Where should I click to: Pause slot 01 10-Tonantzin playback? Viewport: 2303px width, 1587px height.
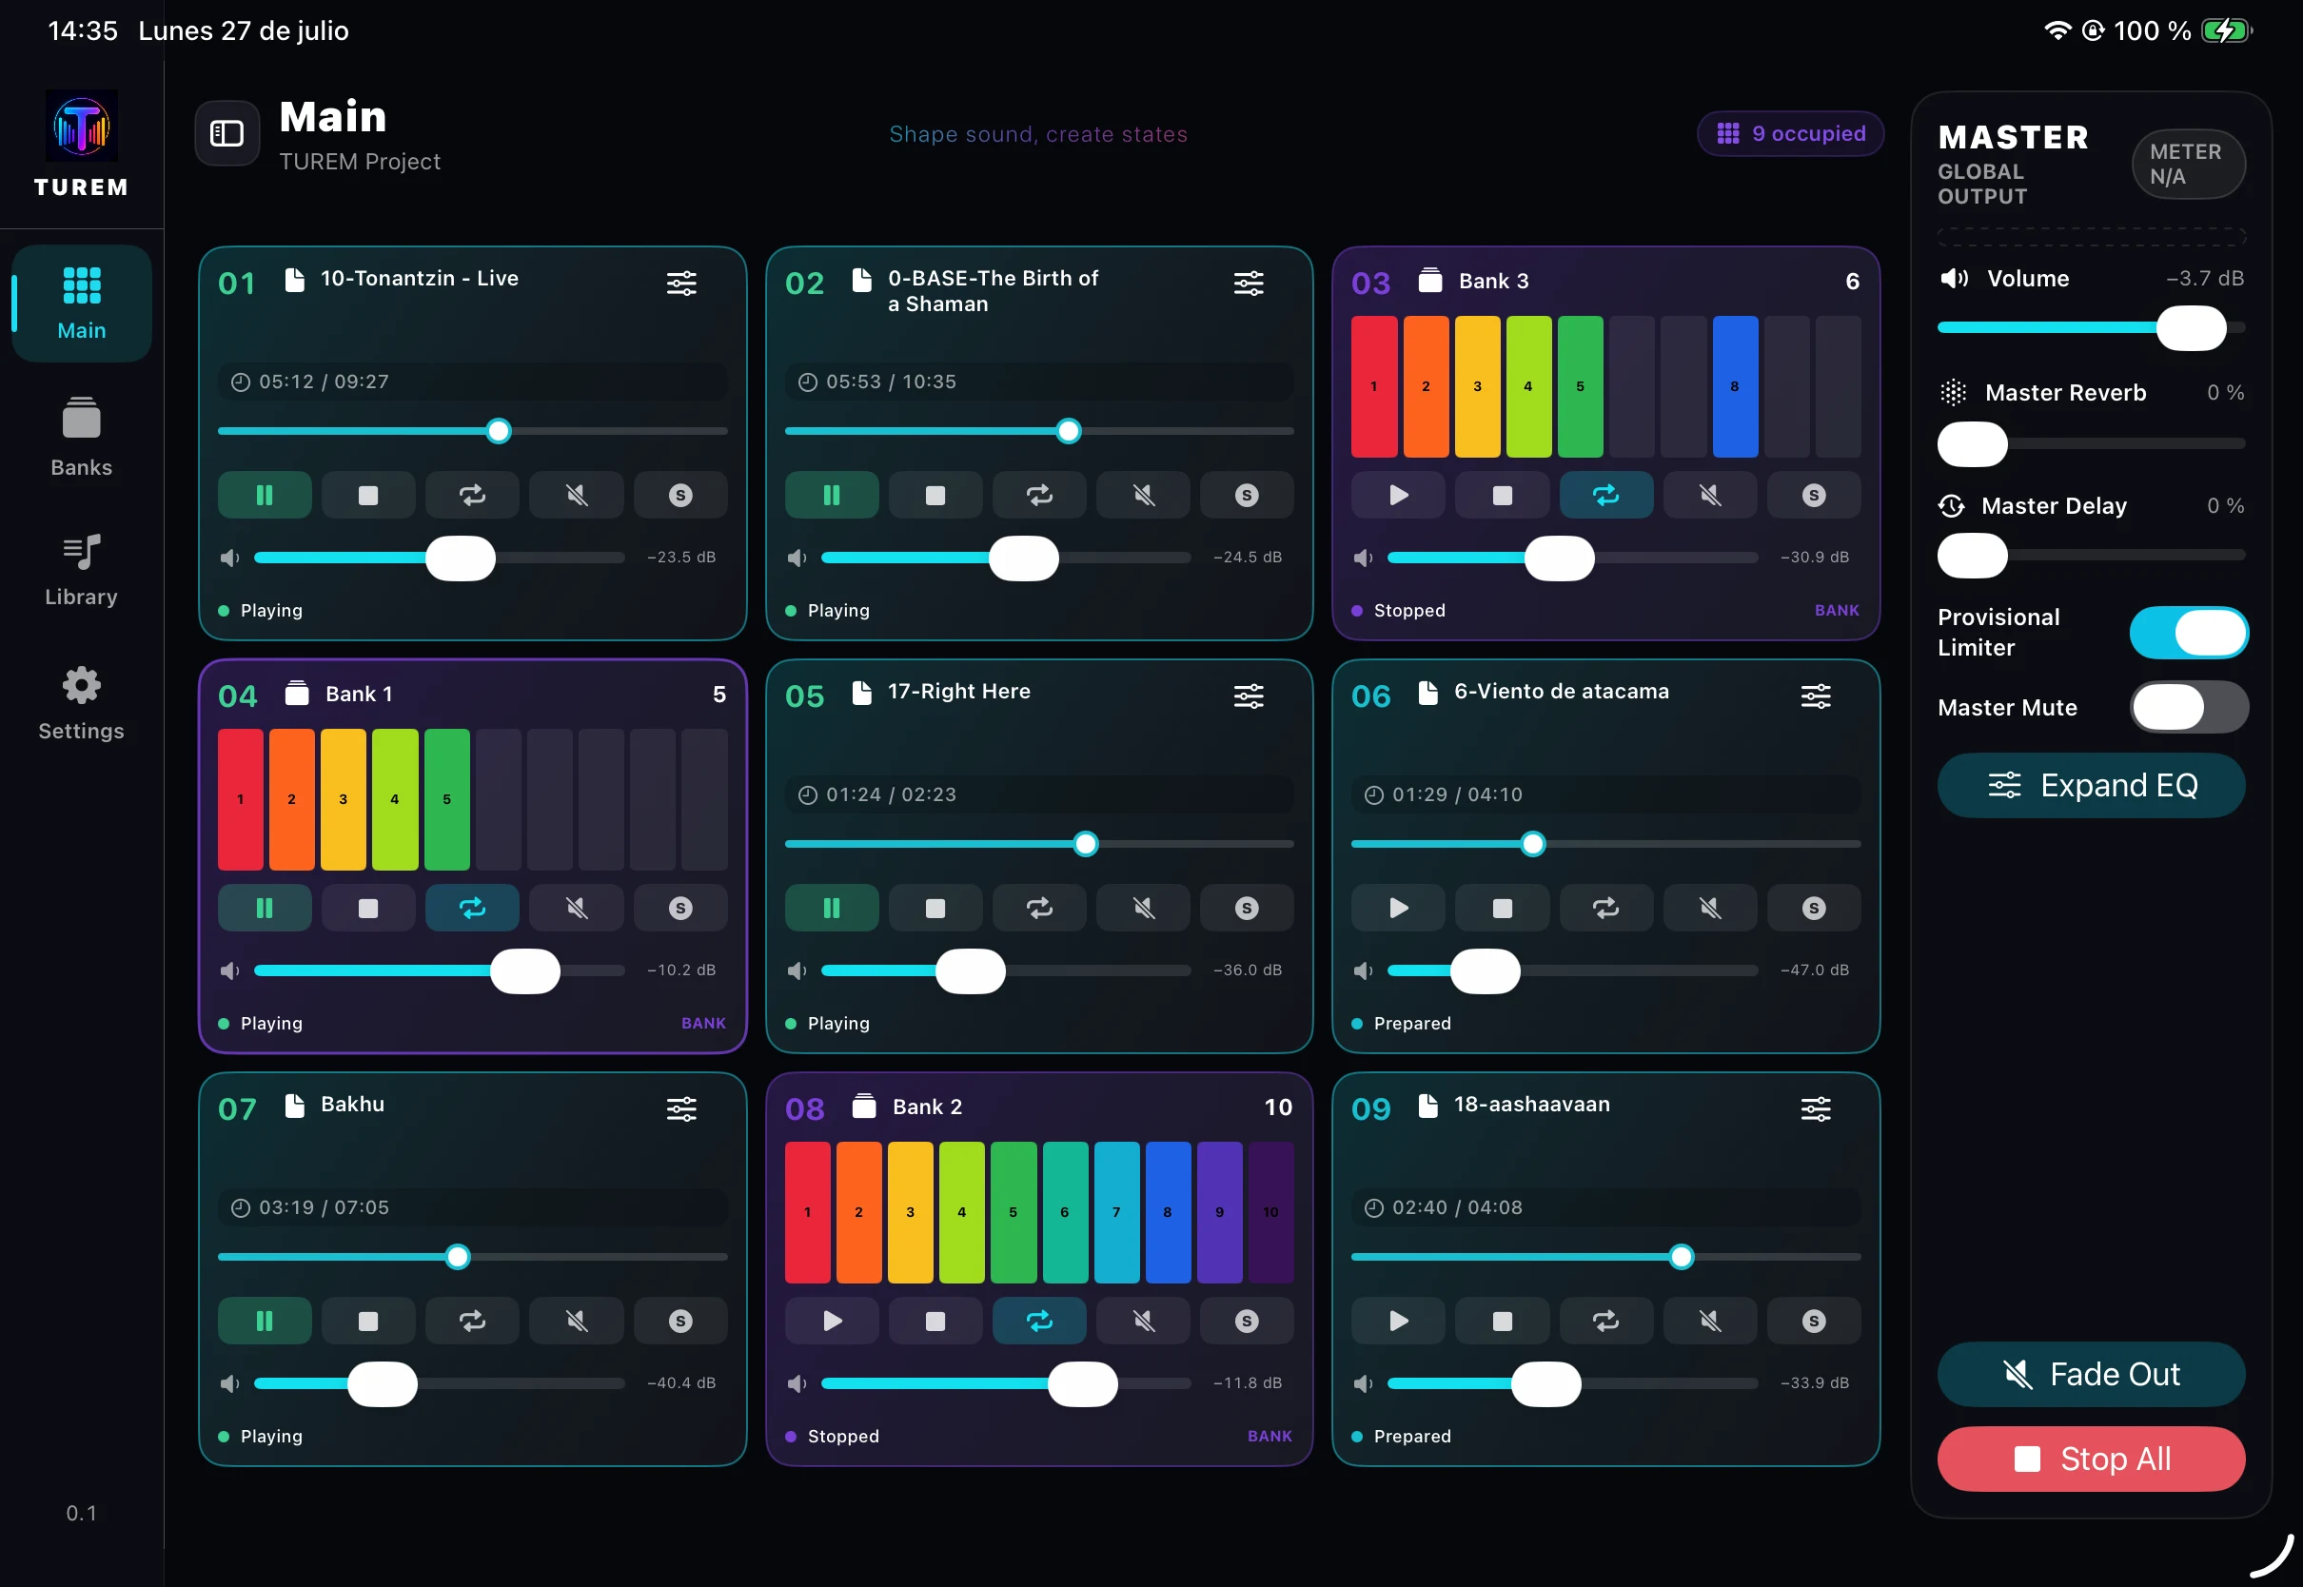265,495
